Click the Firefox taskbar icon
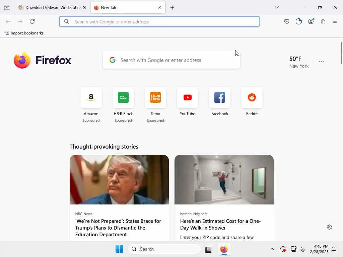Image resolution: width=343 pixels, height=257 pixels. tap(224, 249)
